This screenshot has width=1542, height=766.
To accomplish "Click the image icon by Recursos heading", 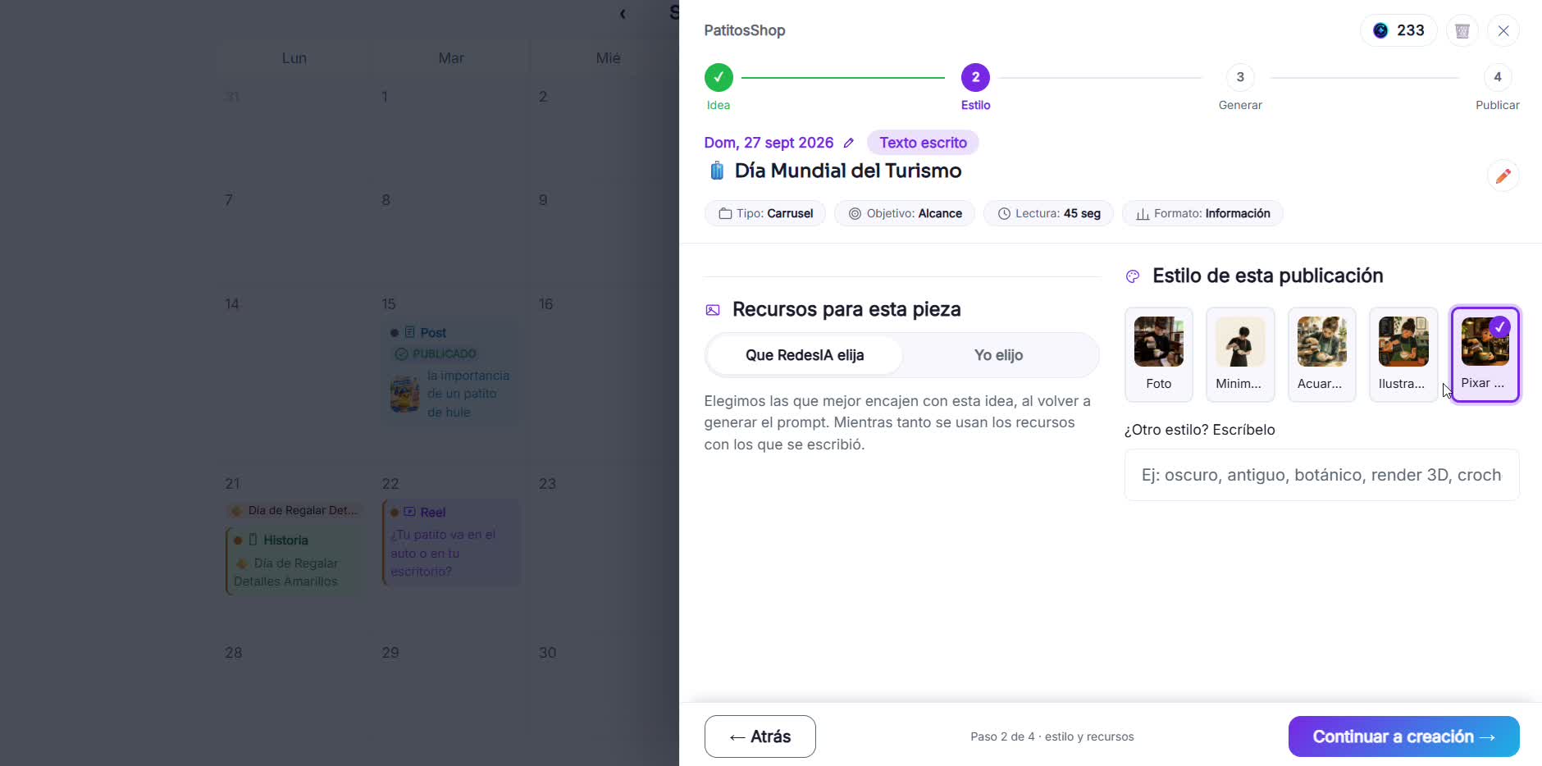I will point(713,310).
